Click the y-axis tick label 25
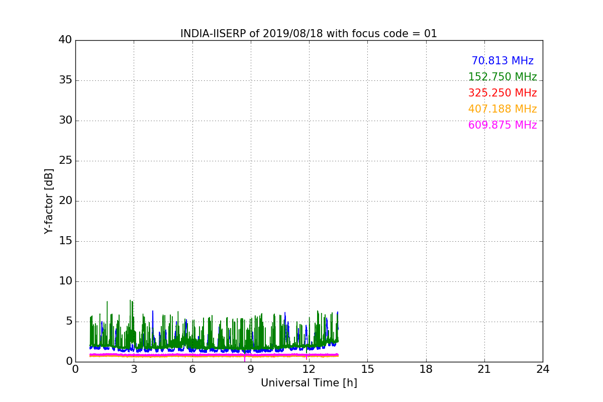 click(x=65, y=160)
